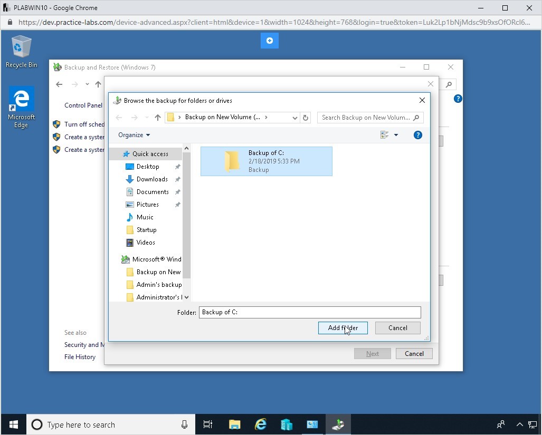Open the File History link
Viewport: 542px width, 435px height.
80,357
